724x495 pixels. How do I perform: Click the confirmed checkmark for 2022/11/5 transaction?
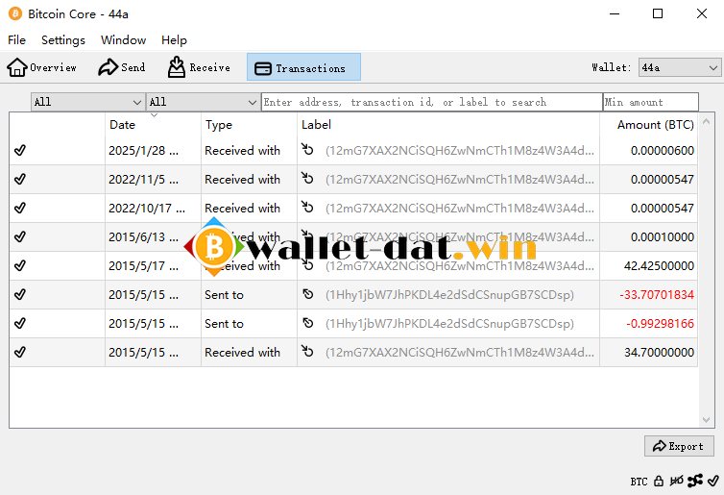[x=20, y=179]
